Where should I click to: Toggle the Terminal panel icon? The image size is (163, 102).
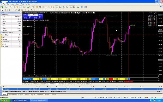(x=21, y=7)
